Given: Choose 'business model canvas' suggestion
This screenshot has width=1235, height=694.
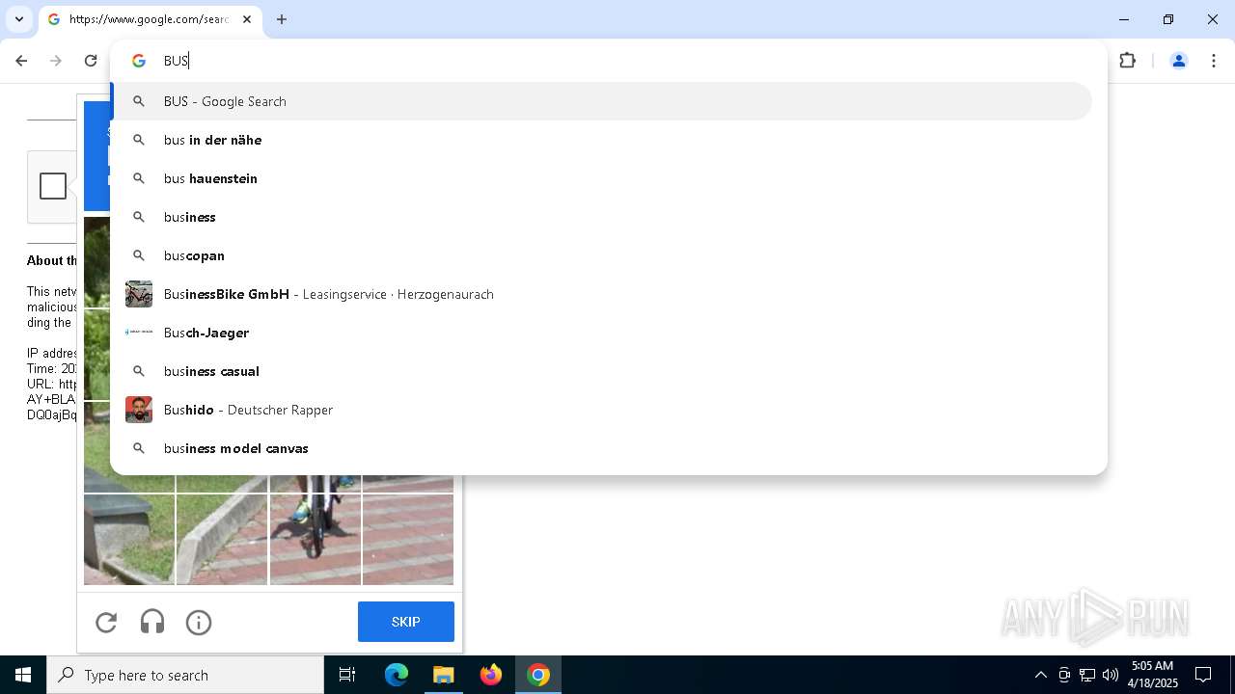Looking at the screenshot, I should coord(602,448).
